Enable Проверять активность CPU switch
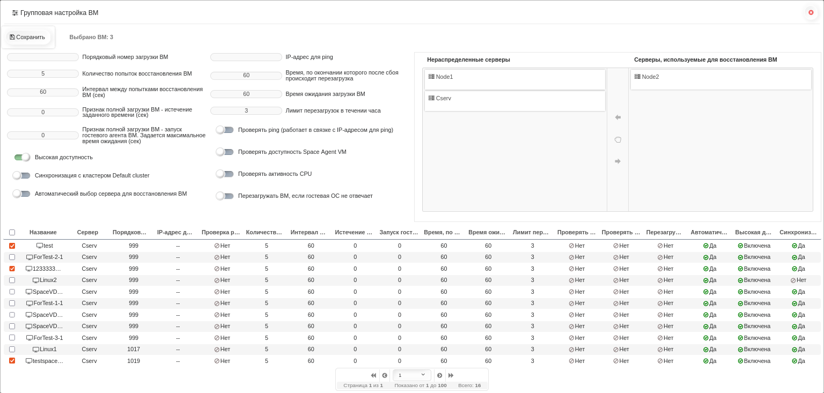Viewport: 824px width, 393px height. point(225,174)
